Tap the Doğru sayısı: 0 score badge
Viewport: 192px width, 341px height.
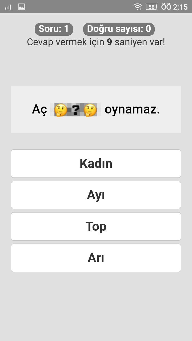(x=119, y=29)
